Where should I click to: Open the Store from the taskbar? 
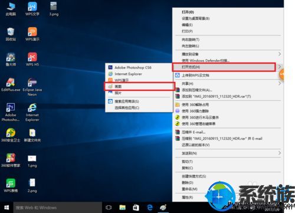(x=136, y=208)
